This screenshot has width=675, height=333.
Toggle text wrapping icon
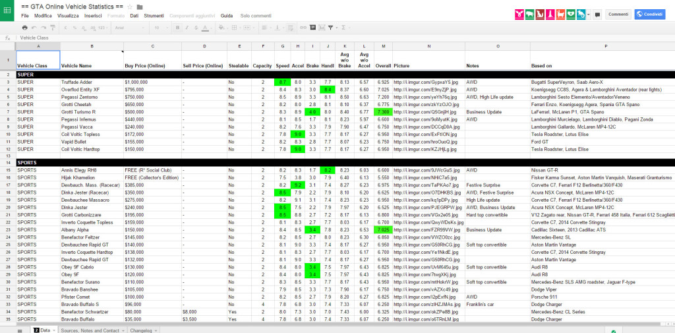[290, 28]
